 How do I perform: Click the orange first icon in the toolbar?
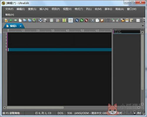(6, 20)
